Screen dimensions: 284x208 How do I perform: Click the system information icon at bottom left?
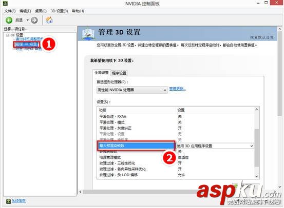click(8, 201)
